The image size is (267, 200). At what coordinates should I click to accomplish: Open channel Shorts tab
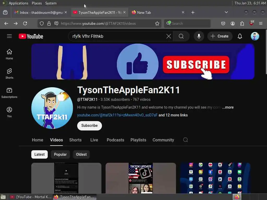(x=75, y=140)
